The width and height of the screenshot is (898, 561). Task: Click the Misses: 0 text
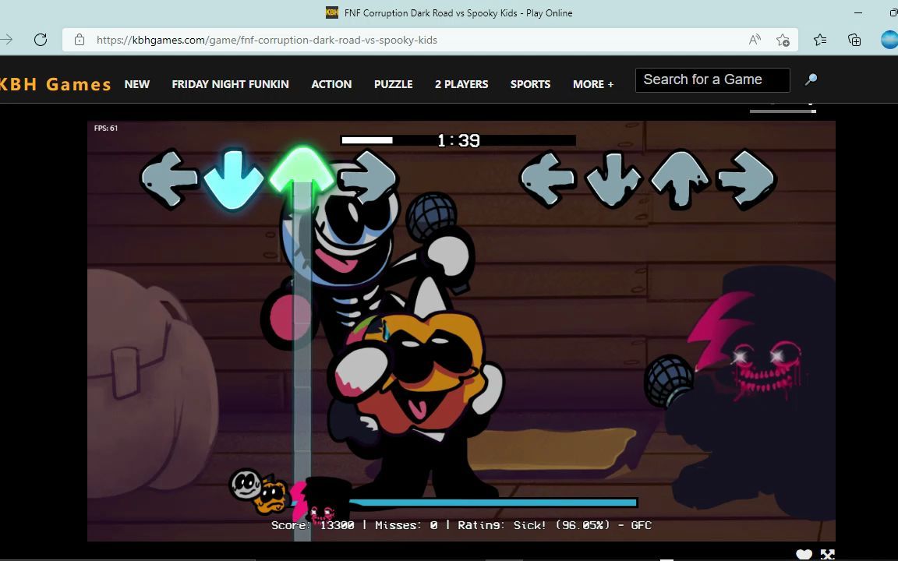(x=406, y=525)
